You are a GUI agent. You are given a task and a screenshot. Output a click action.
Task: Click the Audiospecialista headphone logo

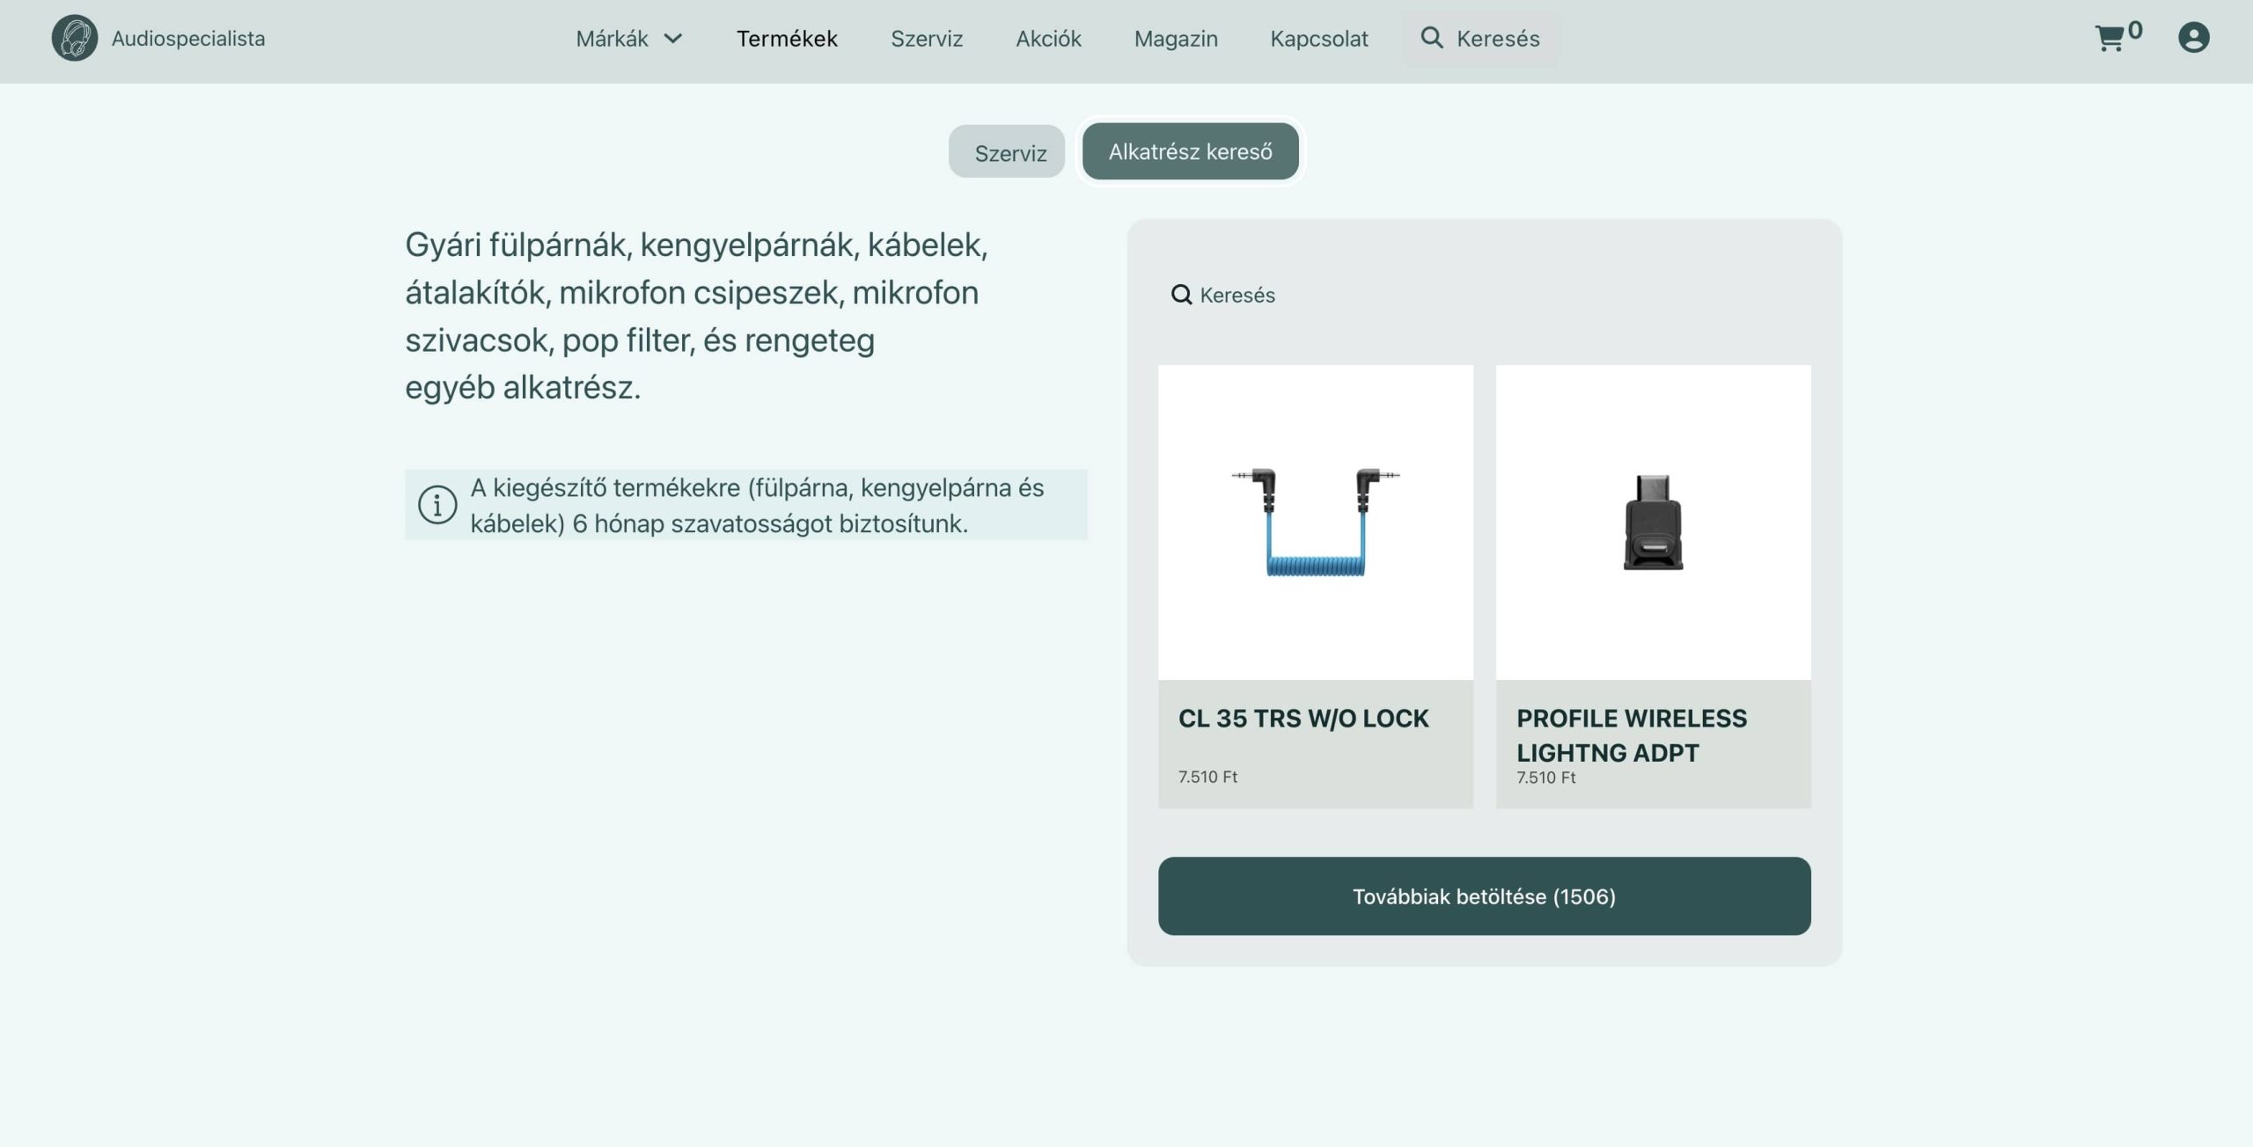pos(75,38)
